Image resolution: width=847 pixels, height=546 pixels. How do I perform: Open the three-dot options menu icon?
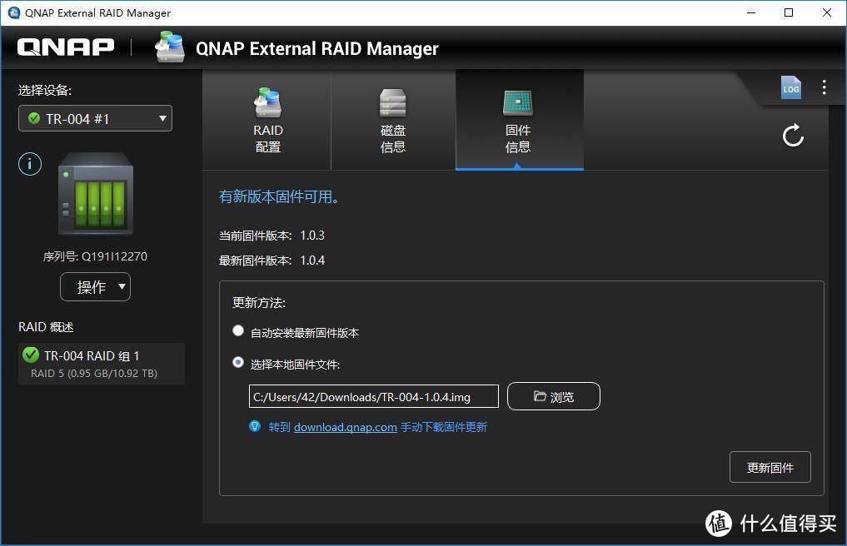824,87
